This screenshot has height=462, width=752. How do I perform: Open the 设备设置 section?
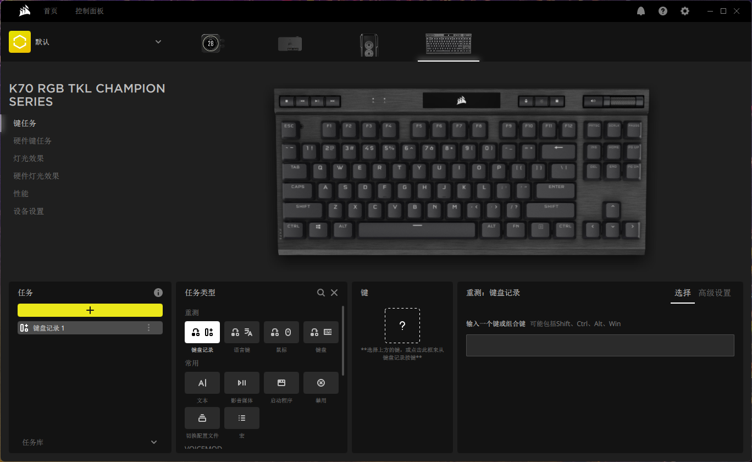29,211
